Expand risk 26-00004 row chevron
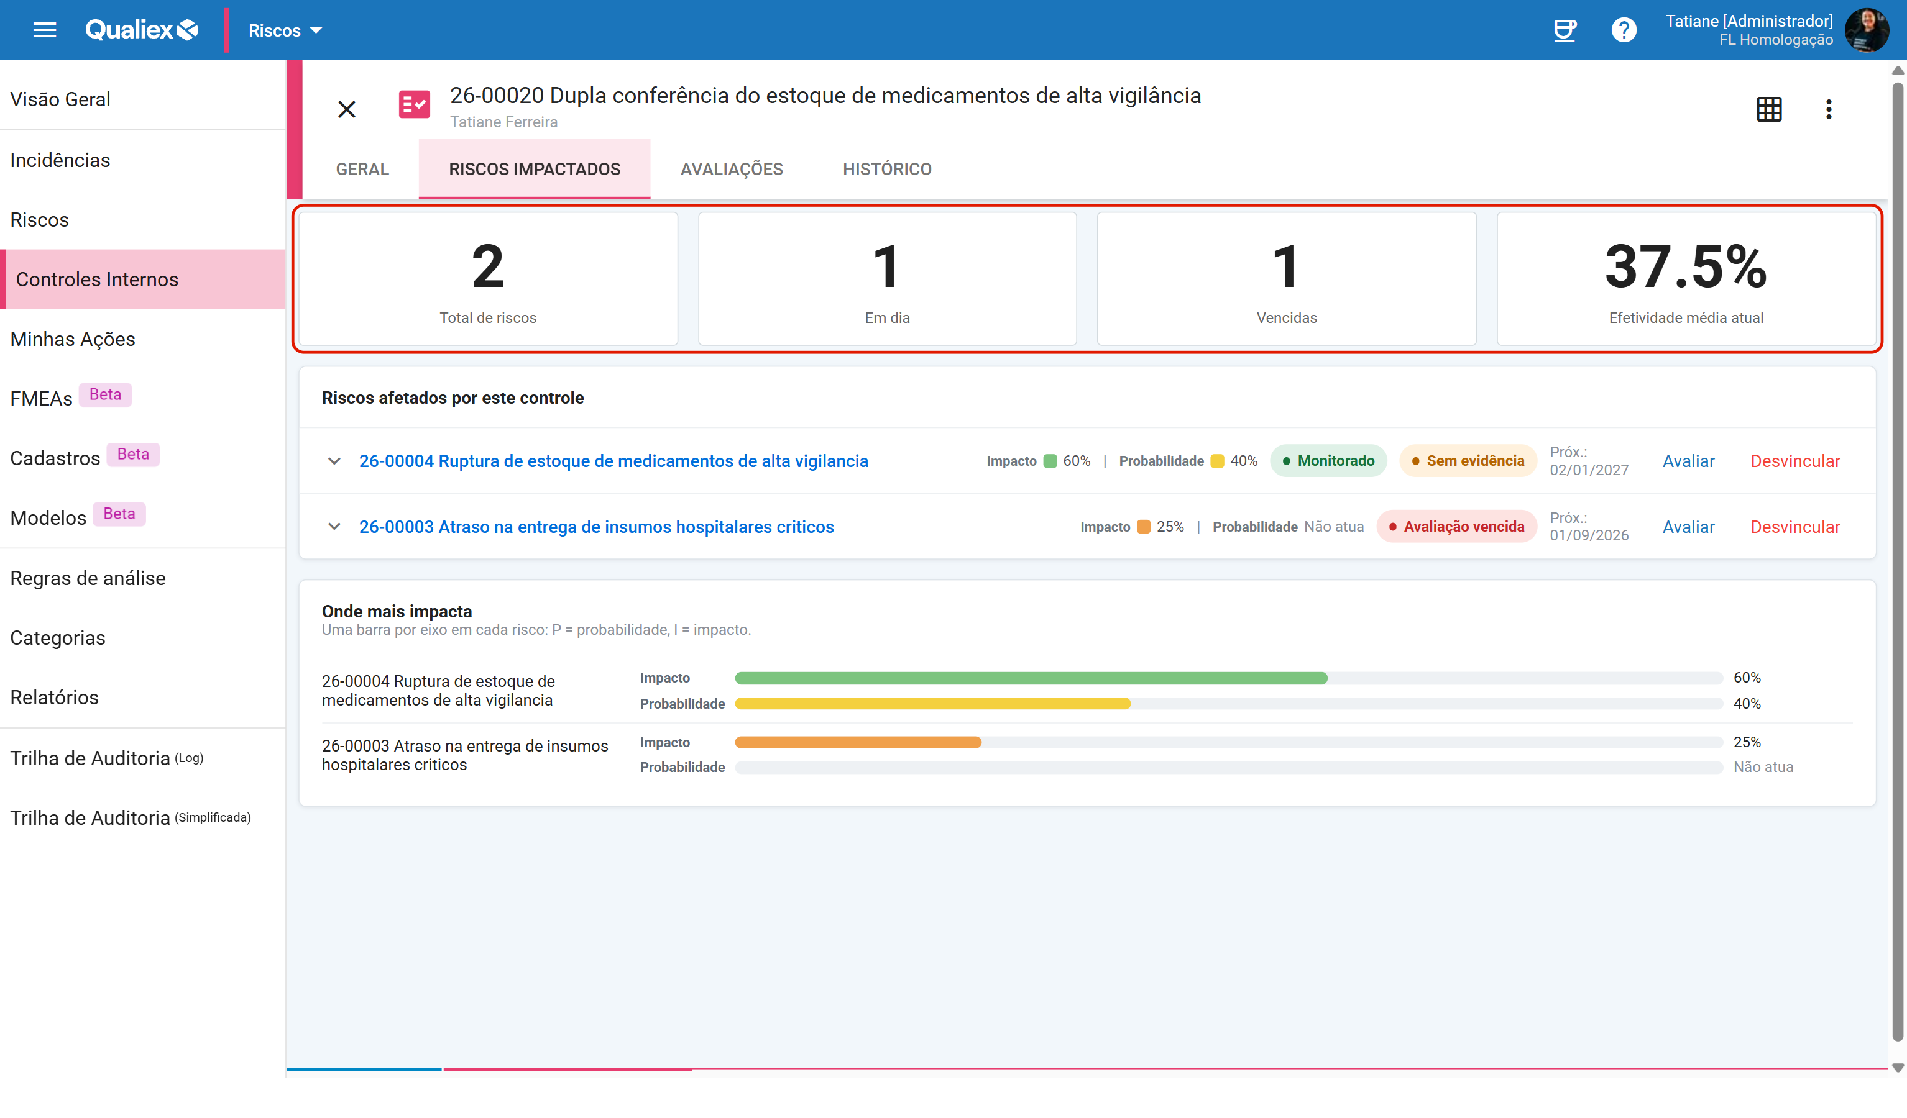 coord(334,461)
